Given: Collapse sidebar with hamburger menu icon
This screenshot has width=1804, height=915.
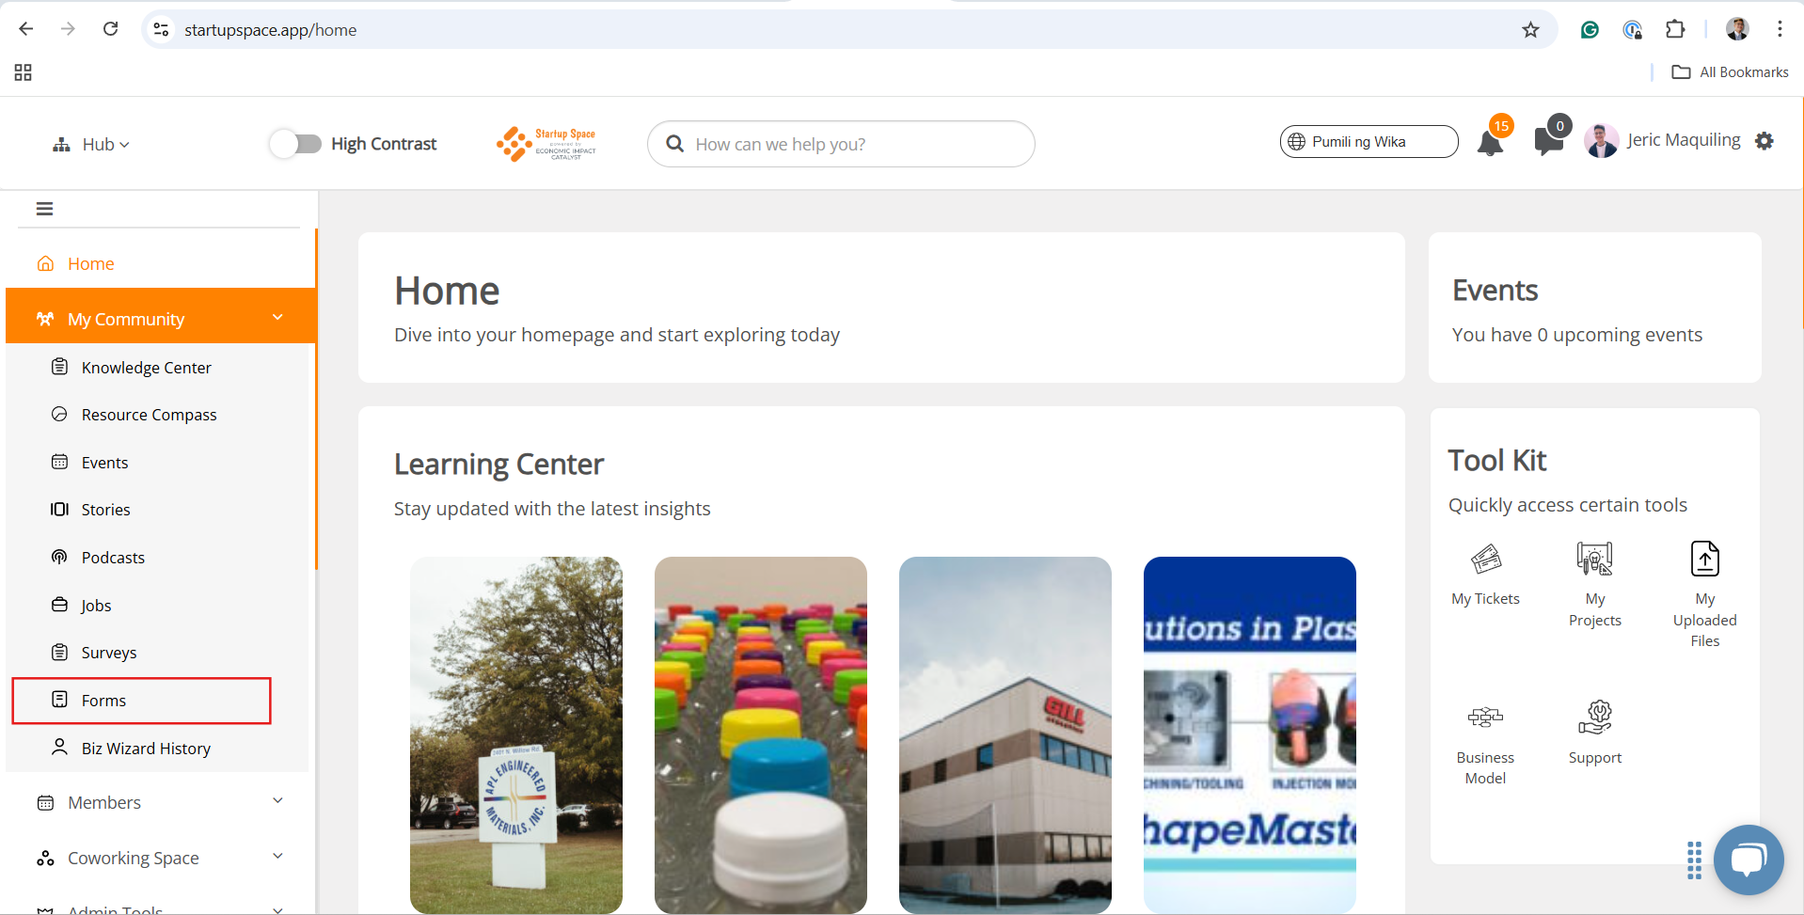Looking at the screenshot, I should click(x=44, y=209).
